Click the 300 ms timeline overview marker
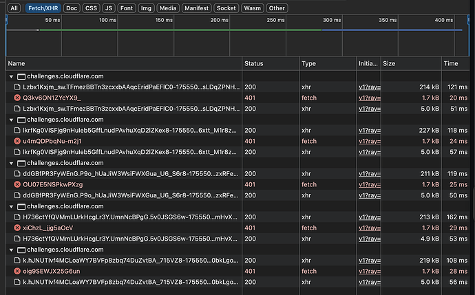 (x=332, y=20)
